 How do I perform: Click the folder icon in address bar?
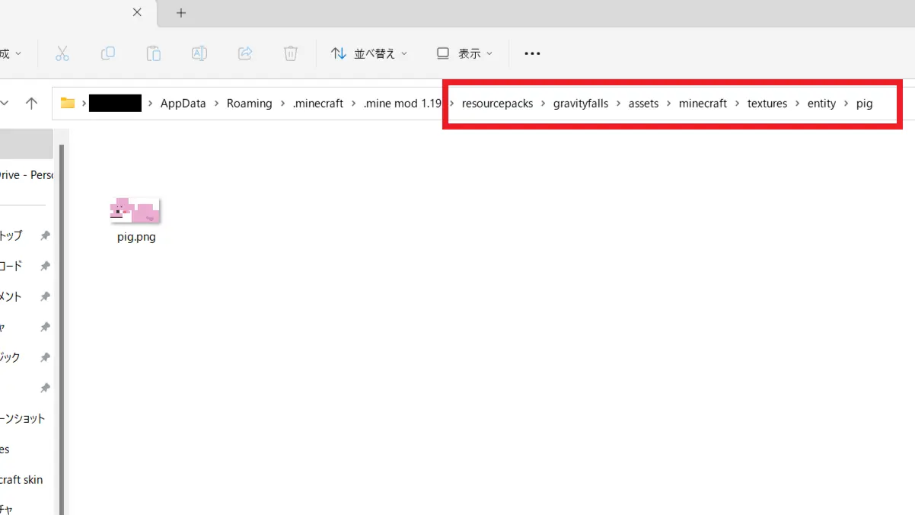(68, 104)
